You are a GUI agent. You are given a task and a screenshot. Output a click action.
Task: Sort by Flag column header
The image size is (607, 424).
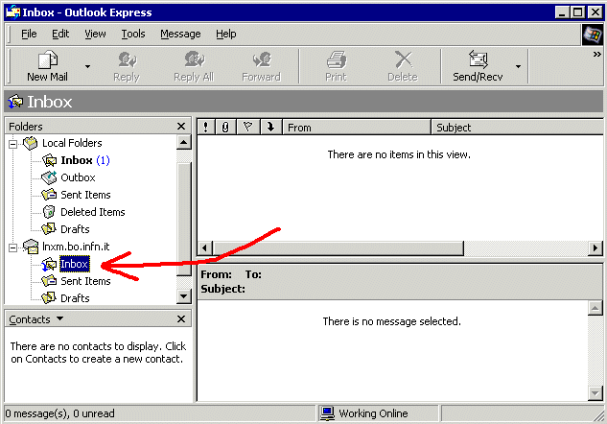click(x=247, y=127)
